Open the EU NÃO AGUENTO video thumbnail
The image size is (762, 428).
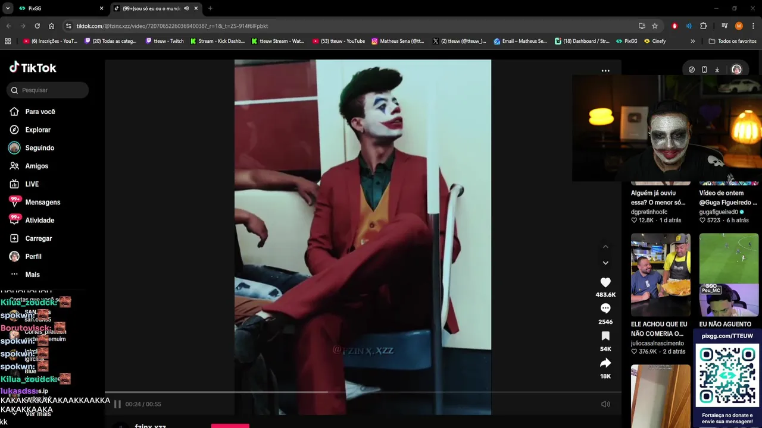(x=729, y=275)
